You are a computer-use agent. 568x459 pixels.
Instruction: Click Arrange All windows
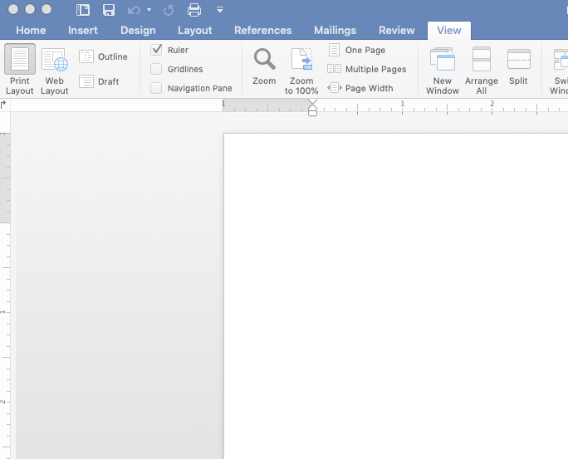point(482,71)
